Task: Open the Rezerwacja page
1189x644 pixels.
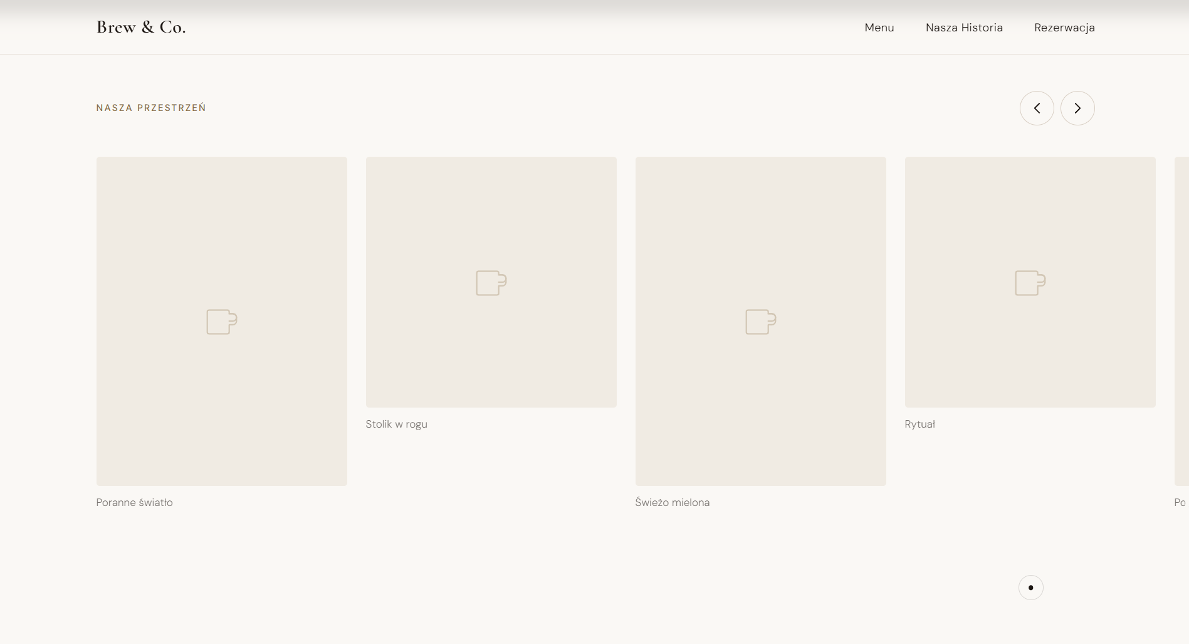Action: [1064, 28]
